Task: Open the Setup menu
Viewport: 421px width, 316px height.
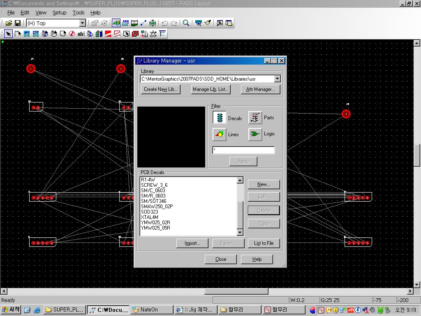Action: [59, 13]
